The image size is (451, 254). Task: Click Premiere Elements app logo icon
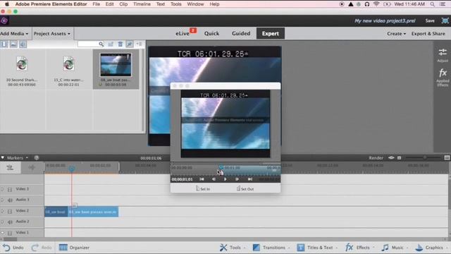pyautogui.click(x=4, y=20)
